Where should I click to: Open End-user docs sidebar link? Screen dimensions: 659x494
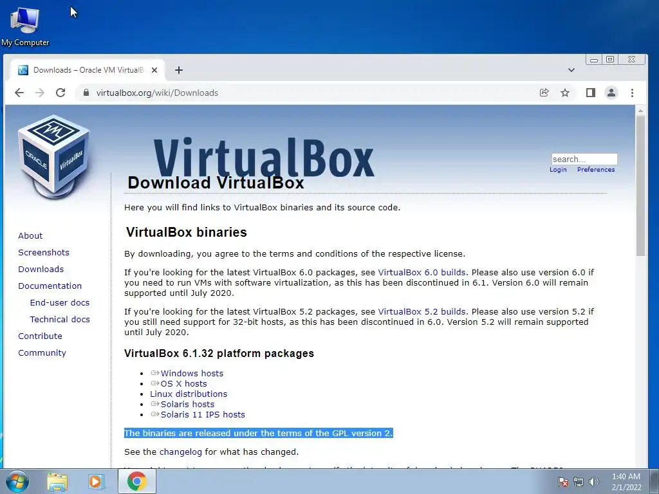click(x=60, y=303)
